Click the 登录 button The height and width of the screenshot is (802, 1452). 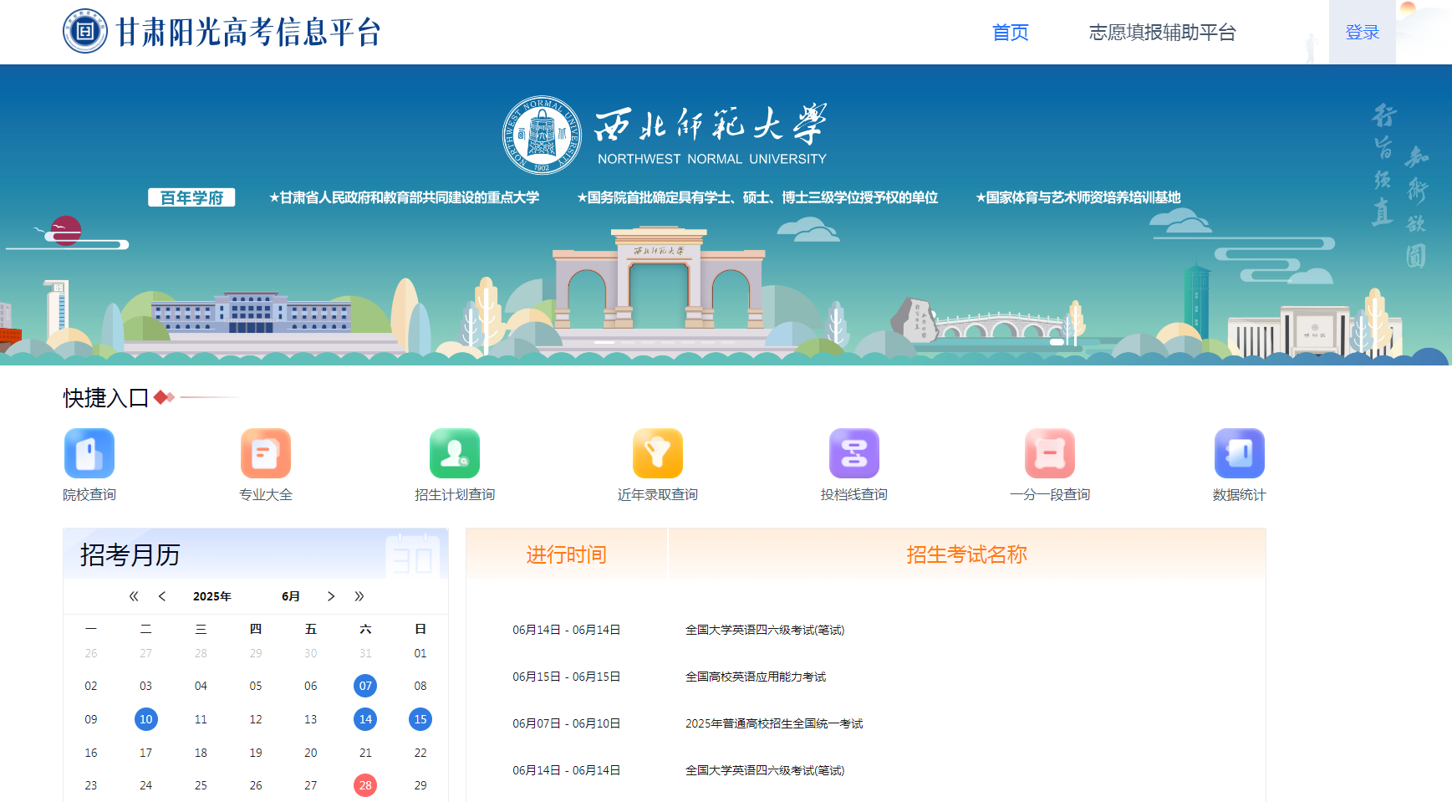1363,33
